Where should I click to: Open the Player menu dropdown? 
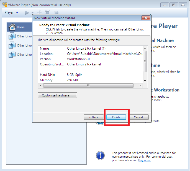pos(11,12)
